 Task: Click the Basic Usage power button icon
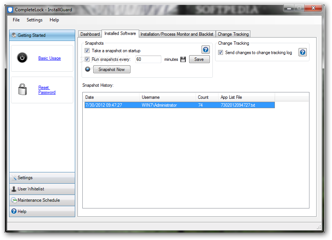[22, 58]
